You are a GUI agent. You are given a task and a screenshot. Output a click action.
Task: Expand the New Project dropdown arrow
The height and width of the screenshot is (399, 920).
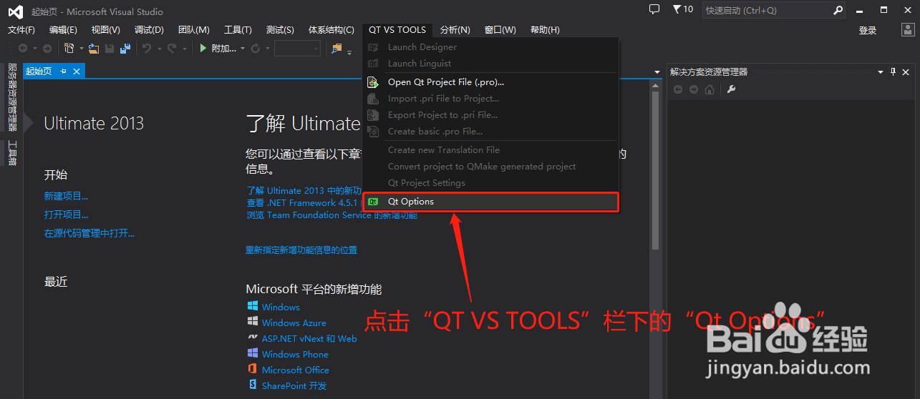click(81, 49)
